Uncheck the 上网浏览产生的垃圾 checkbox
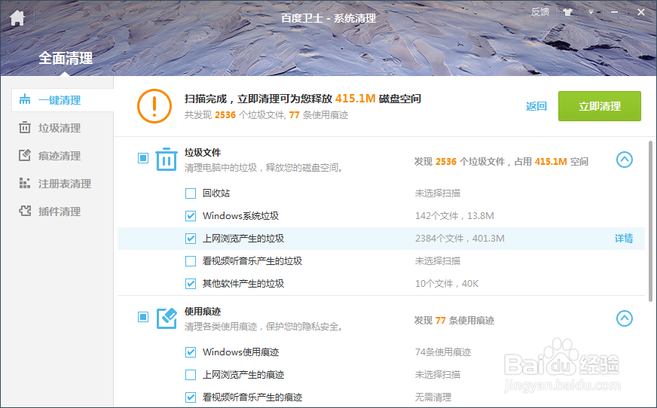This screenshot has height=408, width=657. pyautogui.click(x=190, y=239)
